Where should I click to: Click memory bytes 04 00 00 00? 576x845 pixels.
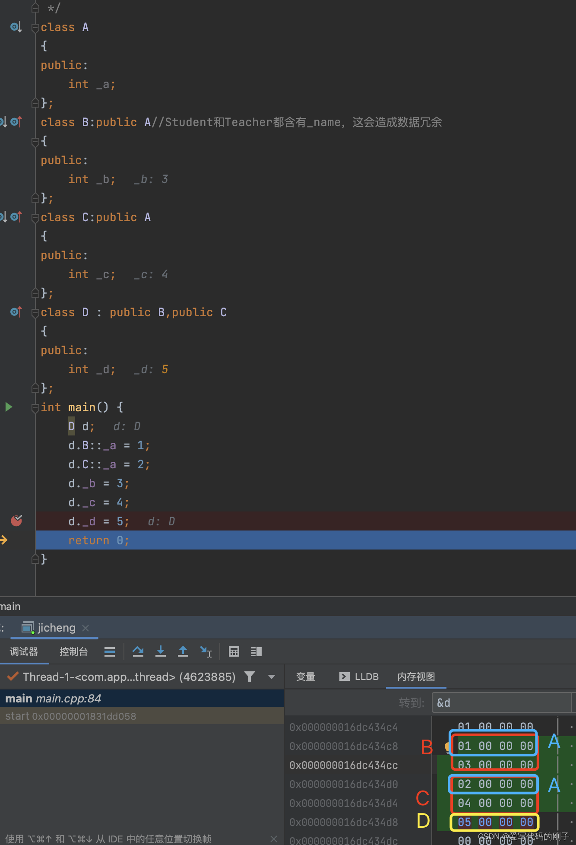pos(495,803)
